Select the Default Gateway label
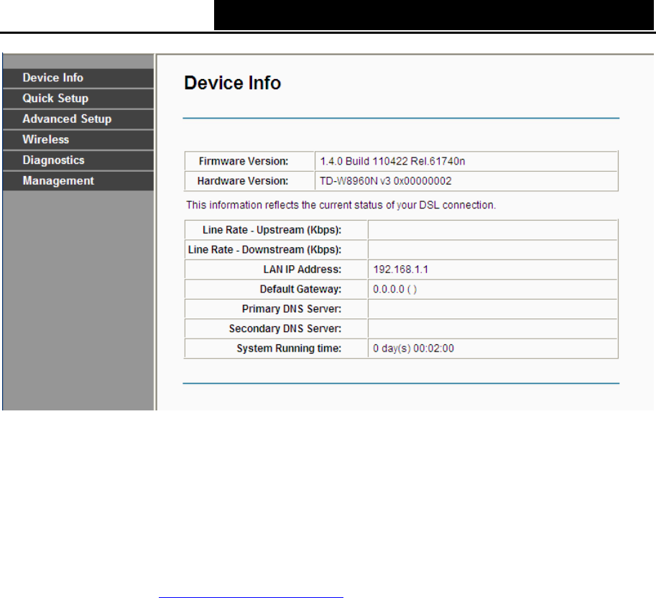 pyautogui.click(x=300, y=289)
